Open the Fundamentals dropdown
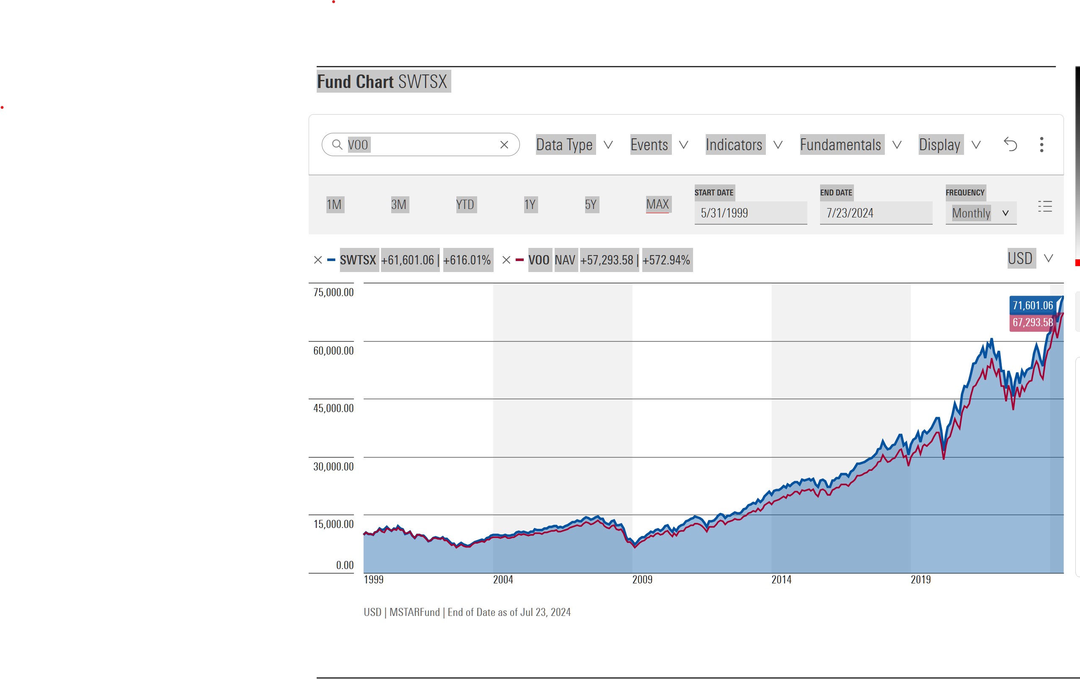Screen dimensions: 1080x679 coord(851,144)
